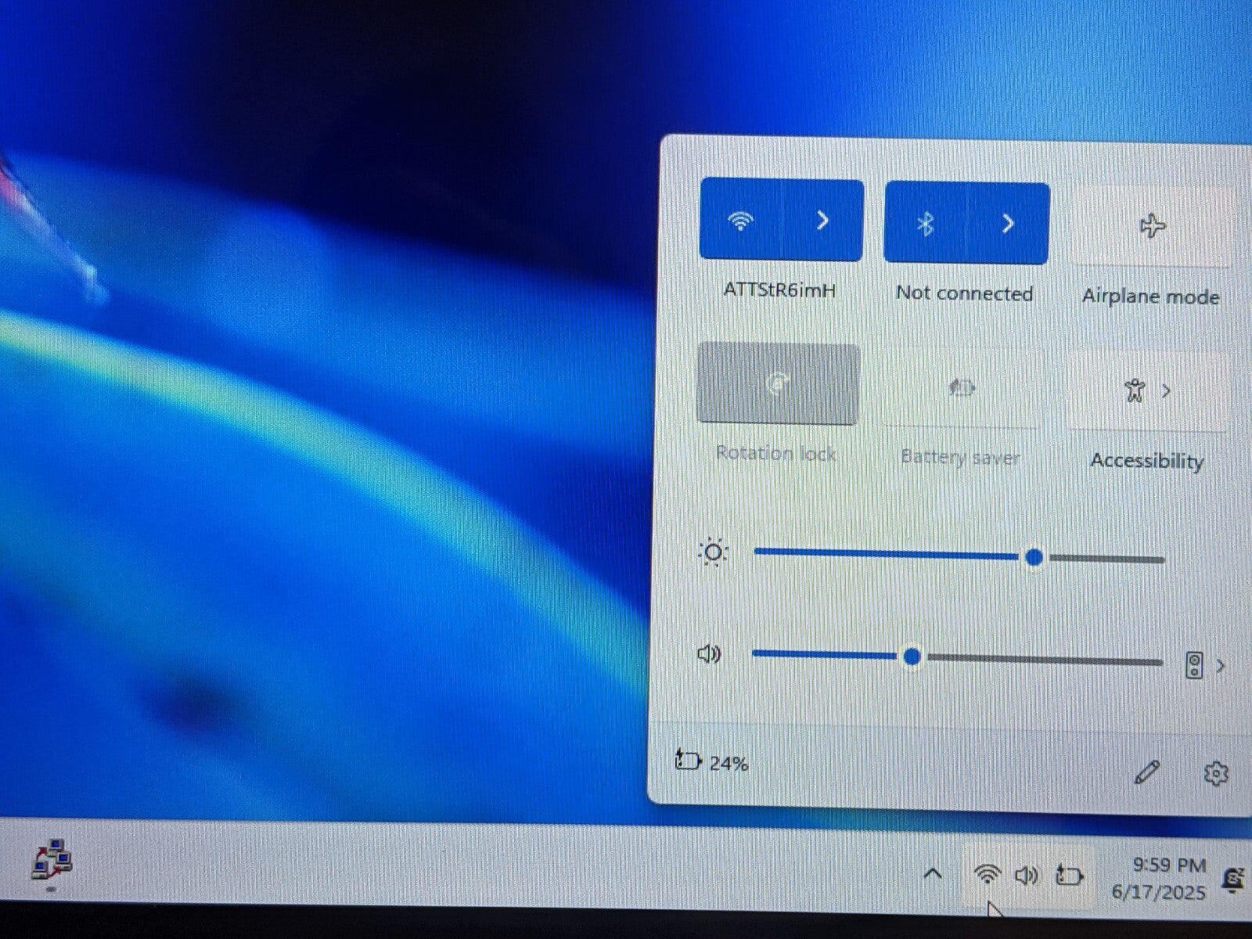Expand the Wi-Fi networks list chevron
1252x939 pixels.
(823, 221)
